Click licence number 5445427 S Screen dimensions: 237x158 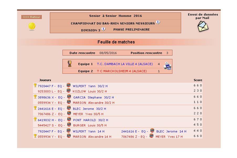tap(46, 125)
